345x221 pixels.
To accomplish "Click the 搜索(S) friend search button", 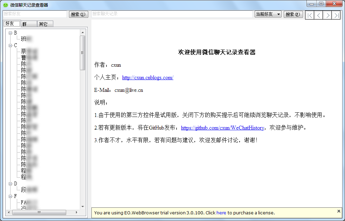I will click(x=78, y=14).
